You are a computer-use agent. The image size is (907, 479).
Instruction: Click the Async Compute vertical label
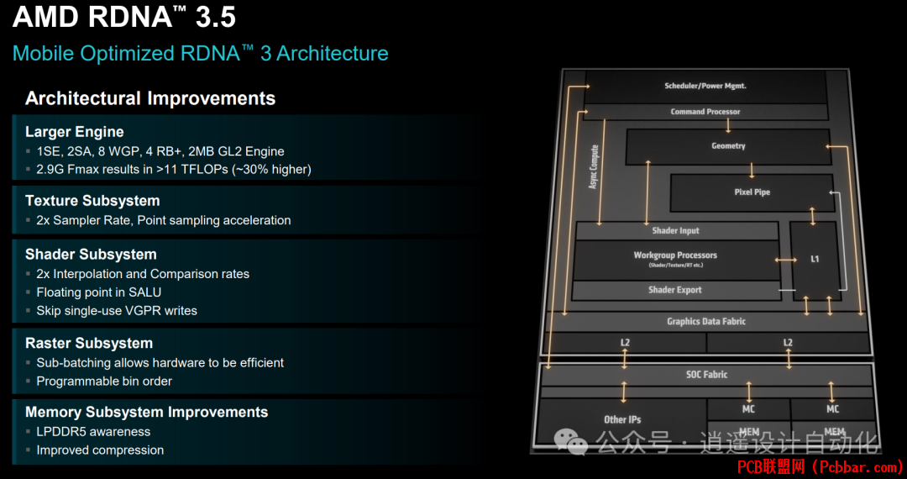pyautogui.click(x=594, y=166)
